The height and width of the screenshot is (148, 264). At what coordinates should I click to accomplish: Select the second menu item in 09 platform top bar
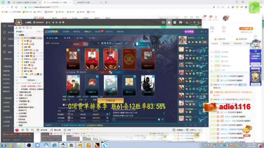pyautogui.click(x=77, y=32)
